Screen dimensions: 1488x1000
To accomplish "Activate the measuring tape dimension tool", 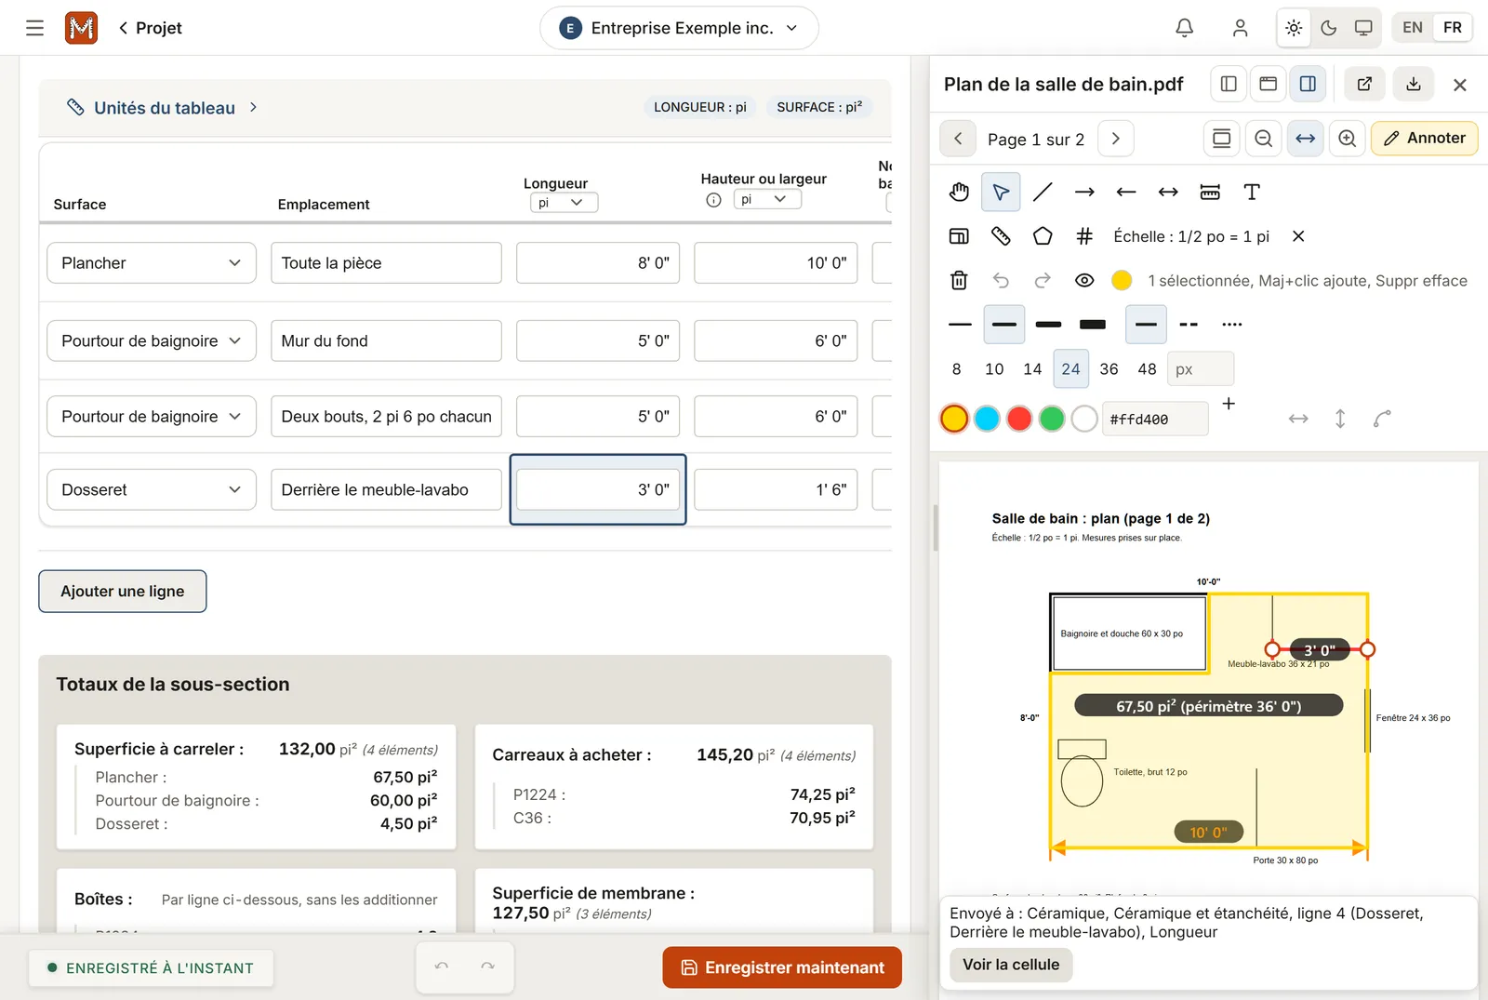I will pyautogui.click(x=1210, y=192).
